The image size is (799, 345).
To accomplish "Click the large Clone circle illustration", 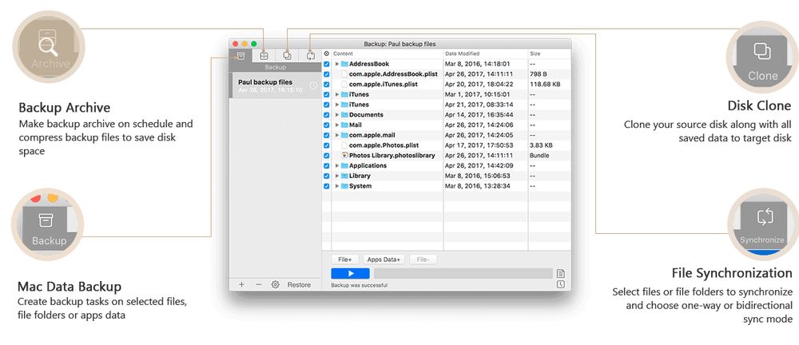I will pos(762,57).
